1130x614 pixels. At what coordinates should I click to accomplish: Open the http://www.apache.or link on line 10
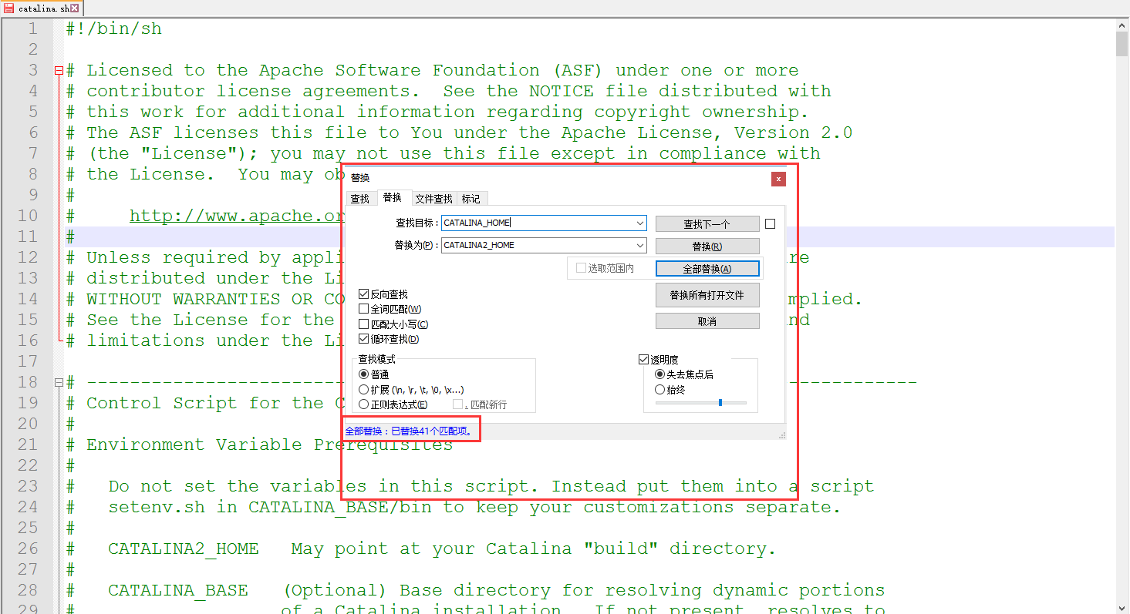click(237, 216)
